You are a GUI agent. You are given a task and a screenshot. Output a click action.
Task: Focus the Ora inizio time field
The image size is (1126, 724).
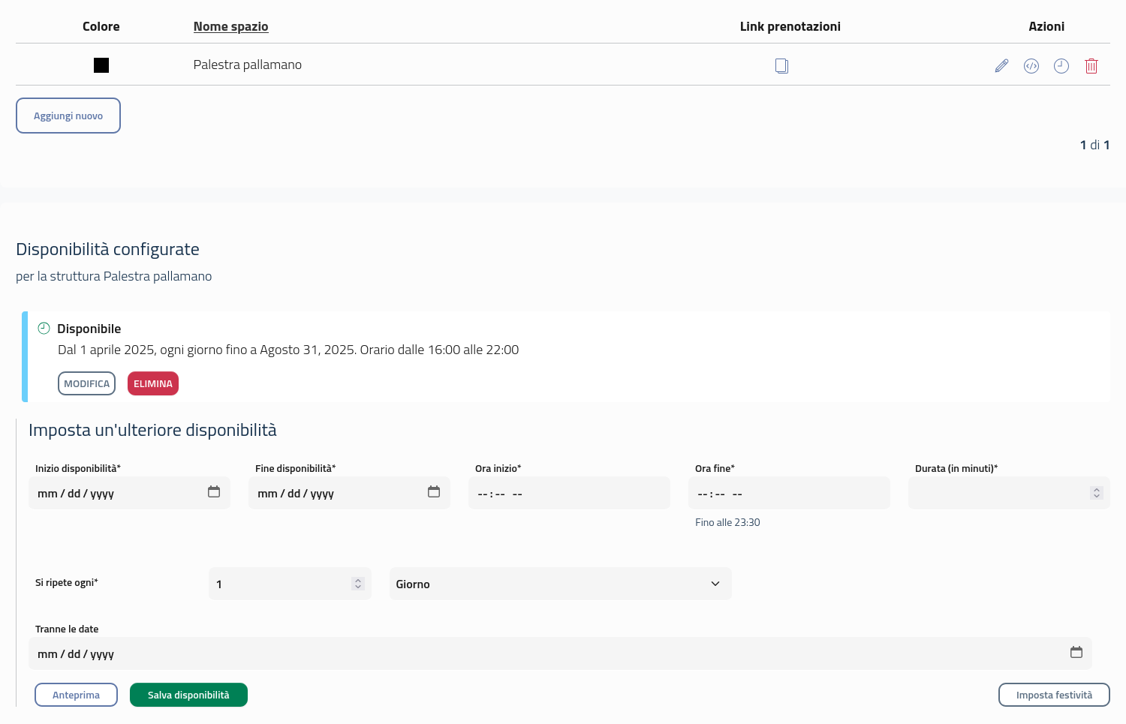[569, 494]
